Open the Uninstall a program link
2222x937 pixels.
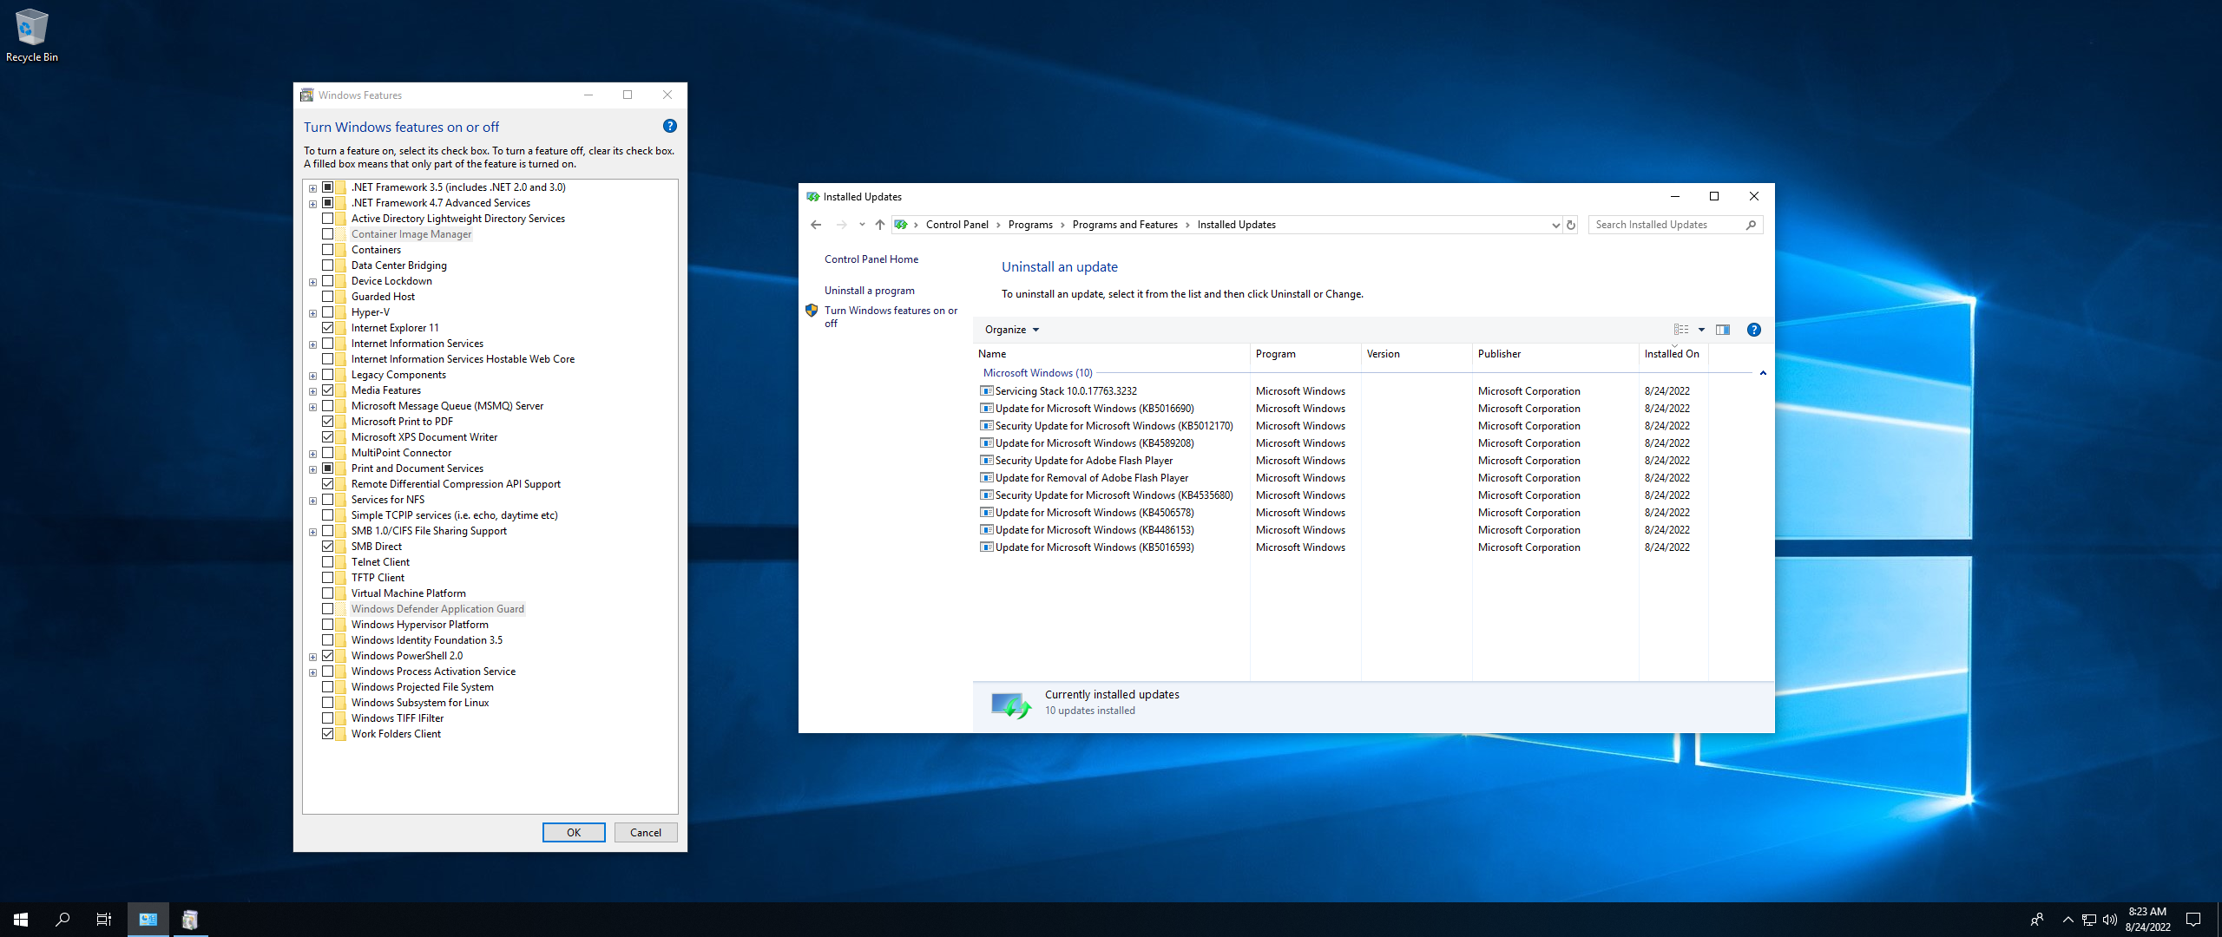[869, 291]
